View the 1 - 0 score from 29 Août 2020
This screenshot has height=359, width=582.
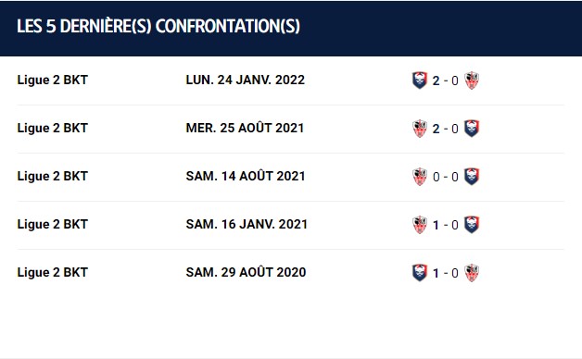click(446, 273)
